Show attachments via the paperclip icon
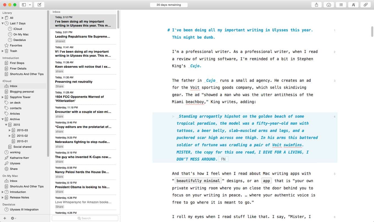 tap(365, 5)
